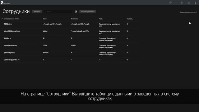The image size is (199, 112).
Task: Click the surname cell 21321
Action: pos(73,45)
